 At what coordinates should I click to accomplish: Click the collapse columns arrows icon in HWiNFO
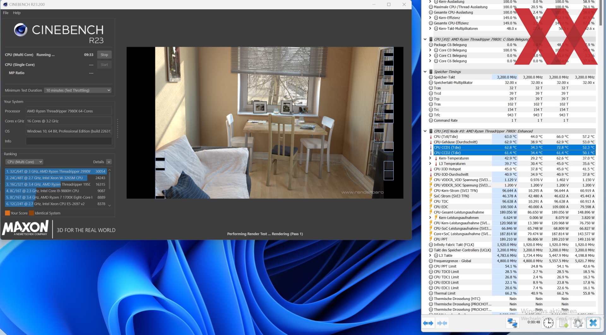point(442,323)
